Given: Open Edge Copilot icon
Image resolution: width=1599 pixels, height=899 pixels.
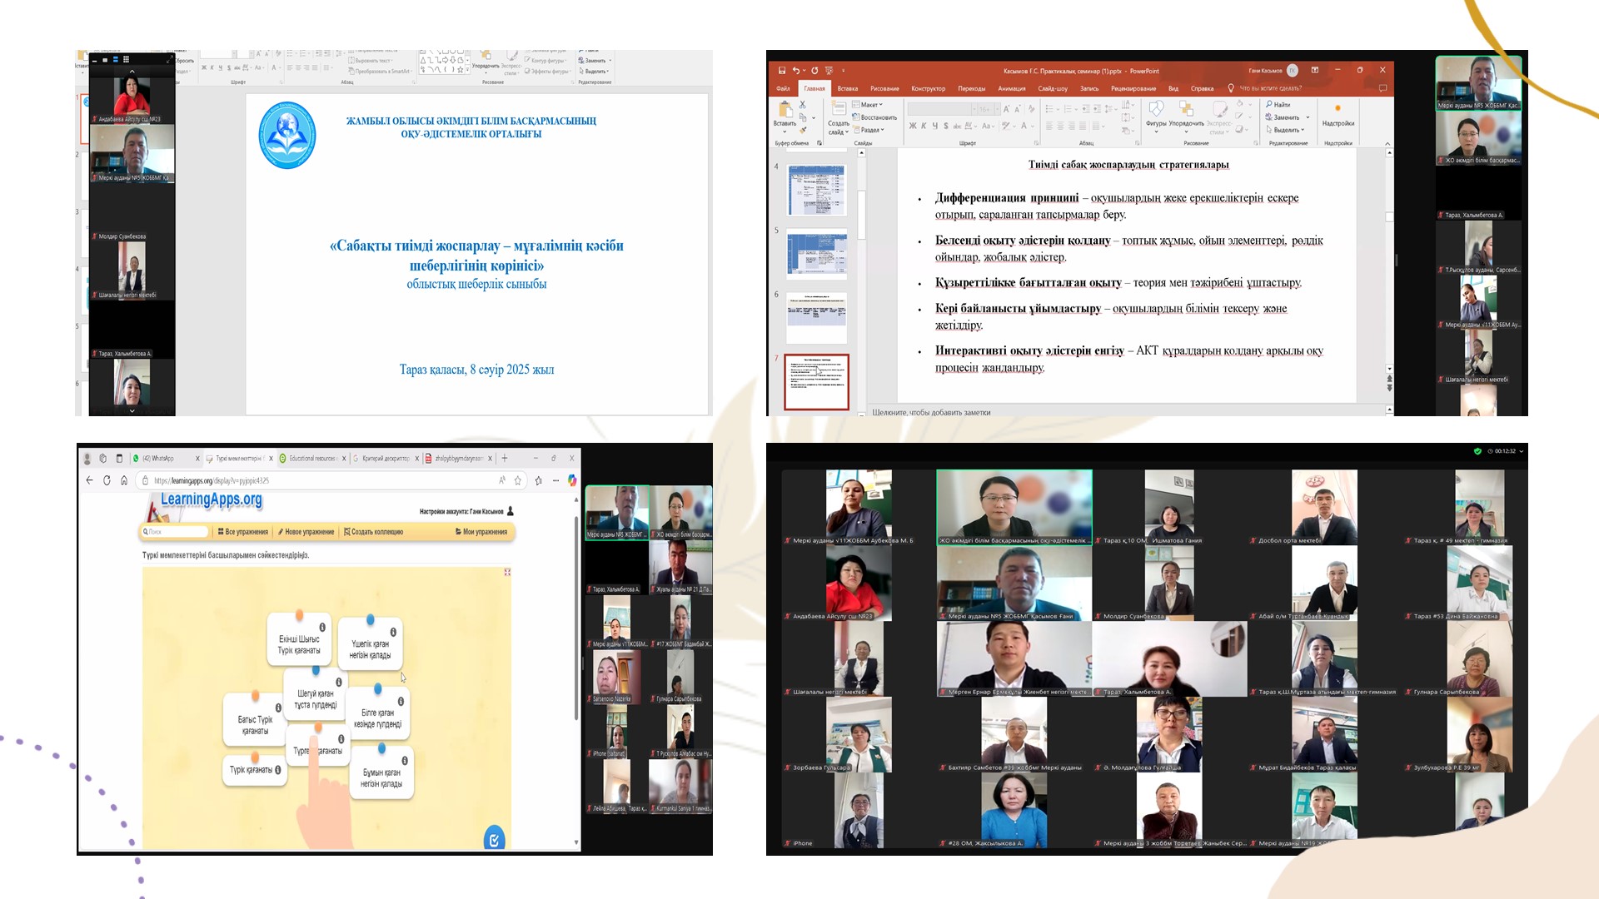Looking at the screenshot, I should click(x=572, y=480).
